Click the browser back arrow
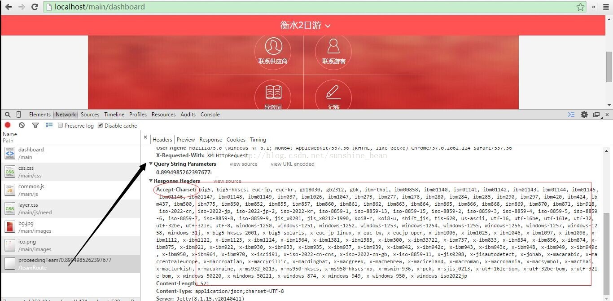 point(9,7)
